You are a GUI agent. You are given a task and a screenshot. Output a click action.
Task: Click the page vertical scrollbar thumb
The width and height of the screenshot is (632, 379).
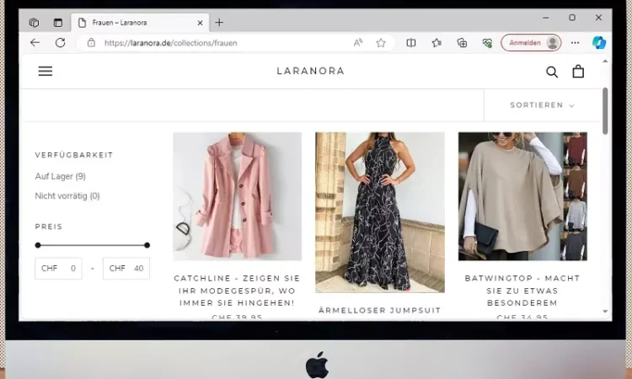coord(605,111)
